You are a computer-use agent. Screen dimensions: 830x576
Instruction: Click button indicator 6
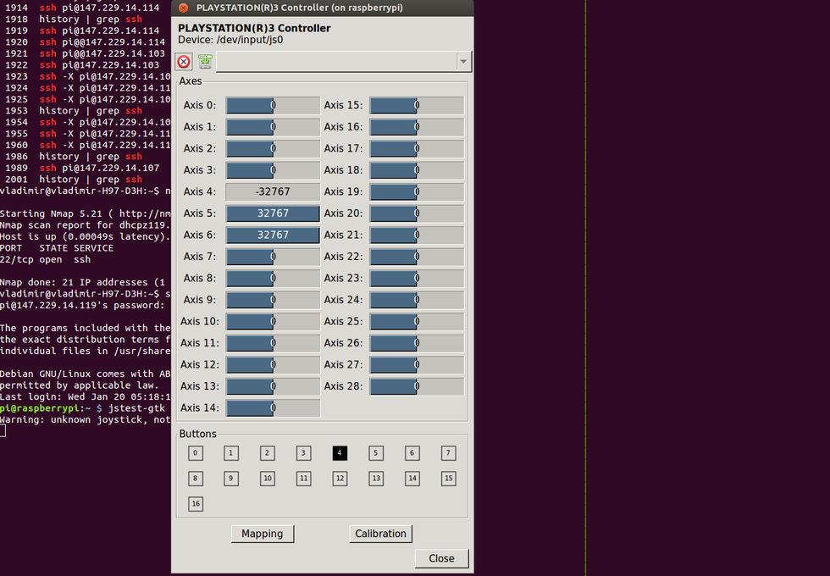click(412, 453)
